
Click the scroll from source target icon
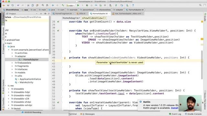[41, 14]
